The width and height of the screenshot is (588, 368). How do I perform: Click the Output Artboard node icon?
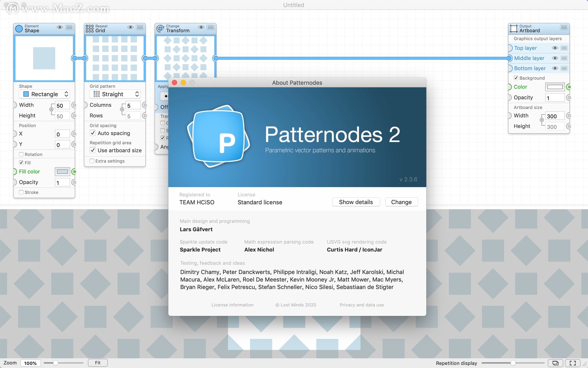coord(514,29)
